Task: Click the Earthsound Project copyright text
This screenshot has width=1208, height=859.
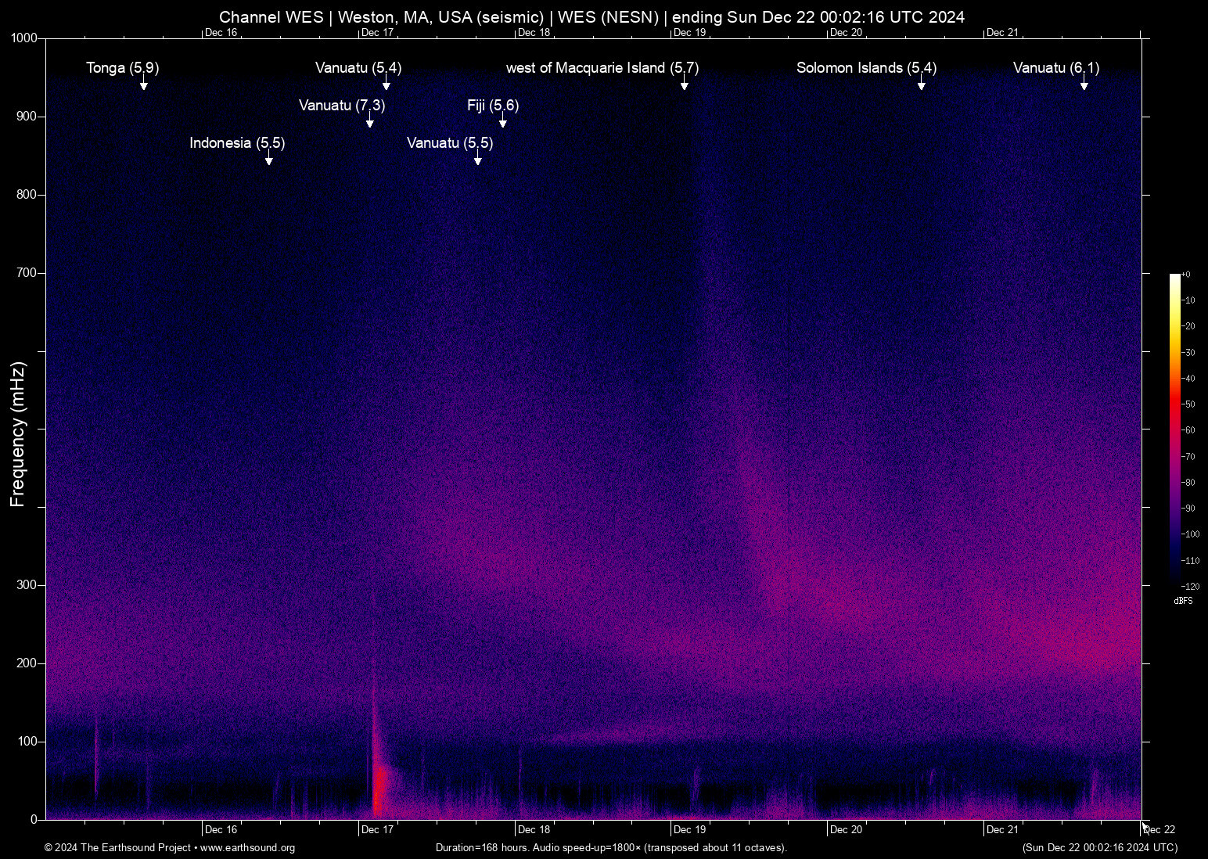Action: click(x=117, y=848)
